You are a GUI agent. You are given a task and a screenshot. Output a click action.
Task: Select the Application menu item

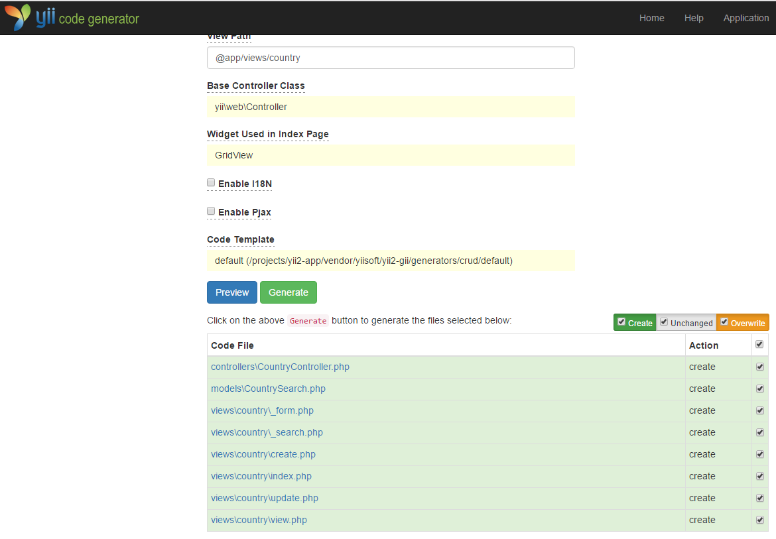745,18
